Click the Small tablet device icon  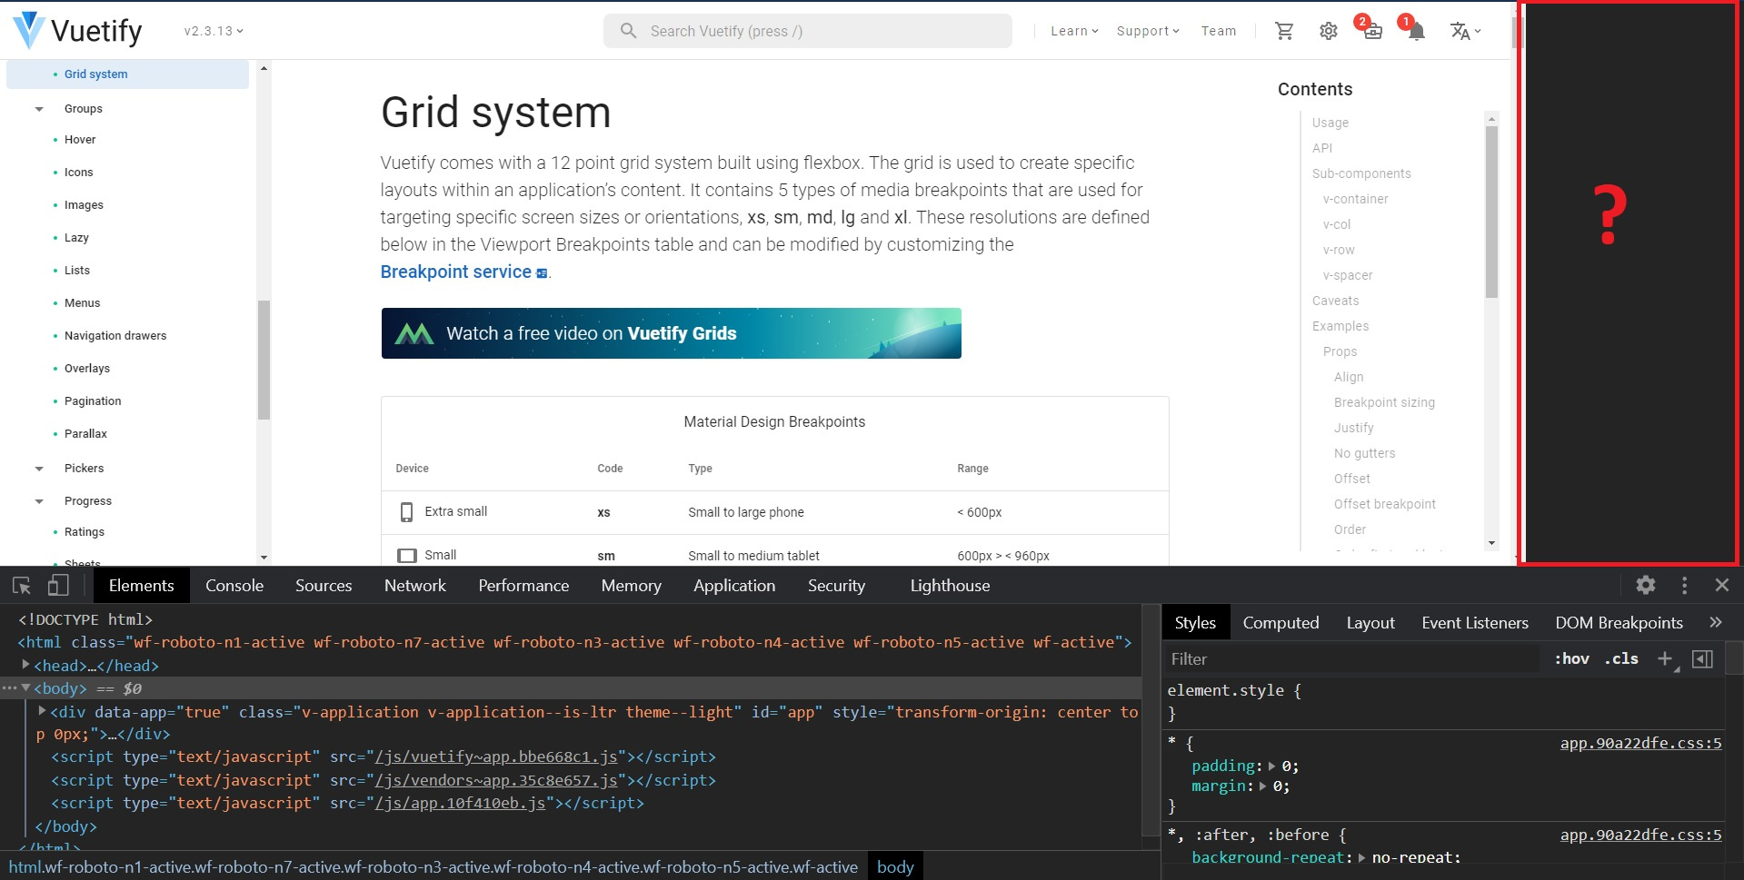click(x=407, y=555)
